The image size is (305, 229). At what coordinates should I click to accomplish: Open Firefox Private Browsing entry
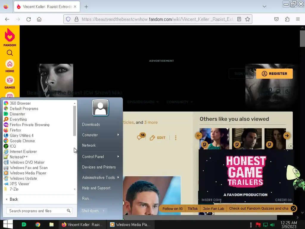click(x=29, y=125)
